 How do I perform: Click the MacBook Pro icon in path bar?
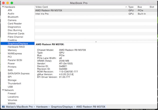pyautogui.click(x=4, y=107)
